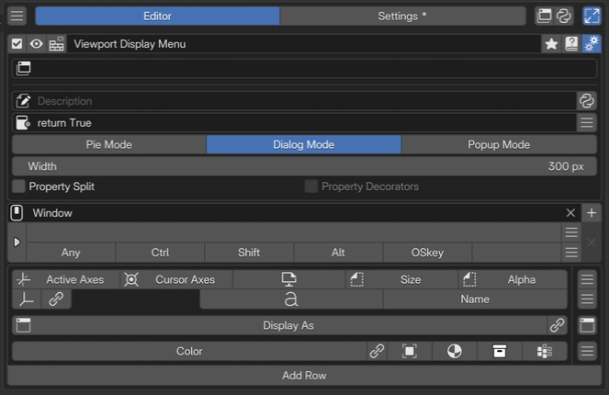Enable Property Decorators checkbox
The width and height of the screenshot is (609, 395).
[311, 186]
